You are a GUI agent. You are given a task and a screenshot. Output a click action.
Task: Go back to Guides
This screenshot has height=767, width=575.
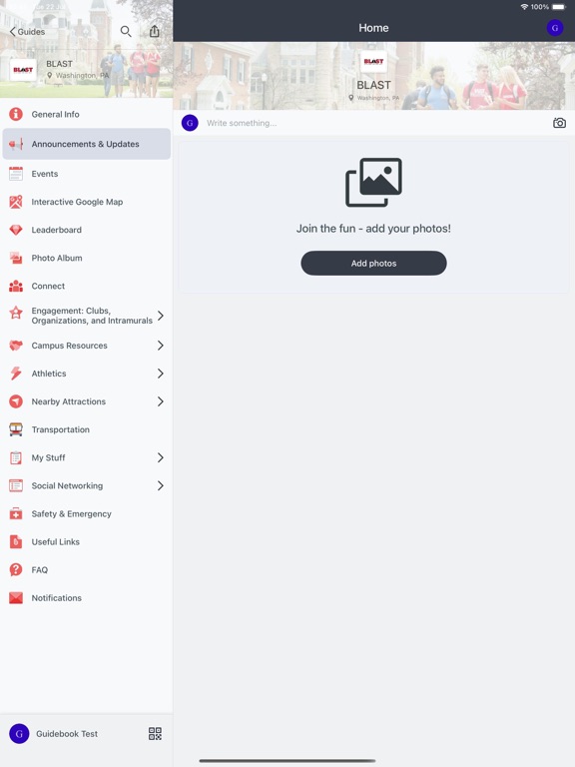click(27, 31)
